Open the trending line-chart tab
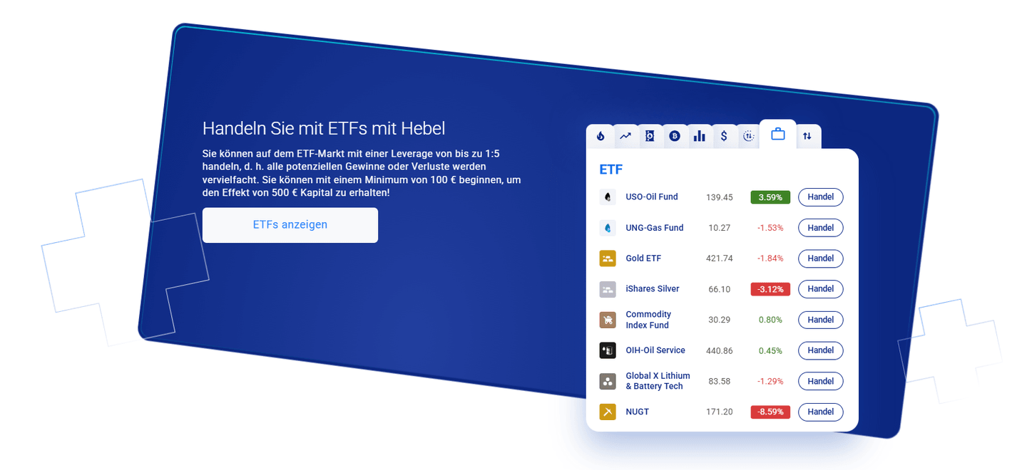 pyautogui.click(x=625, y=136)
